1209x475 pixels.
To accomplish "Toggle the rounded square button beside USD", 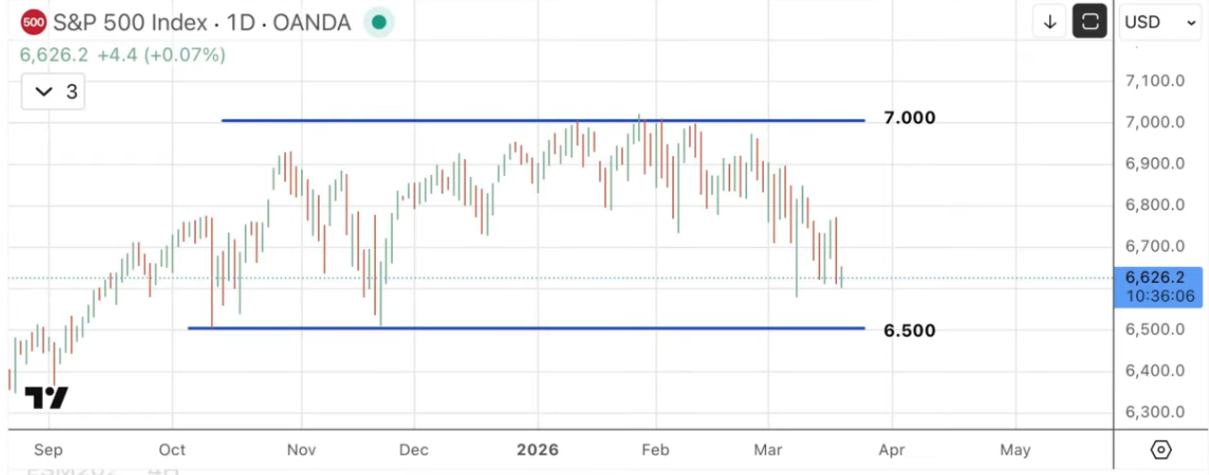I will [x=1090, y=22].
